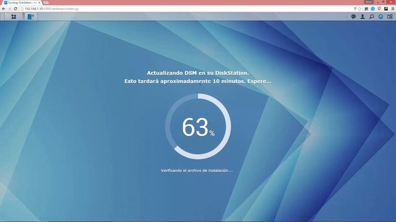The image size is (396, 222).
Task: Select the Synology DiskStation browser tab
Action: (x=22, y=2)
